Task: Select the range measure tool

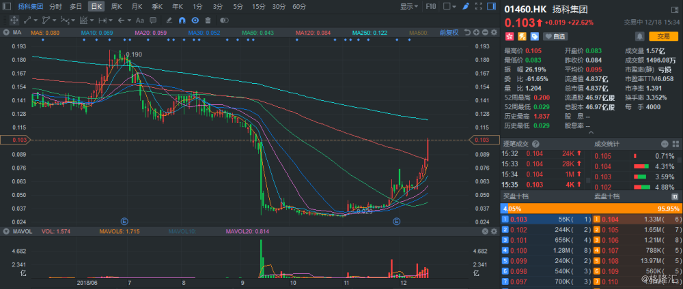Action: 102,20
